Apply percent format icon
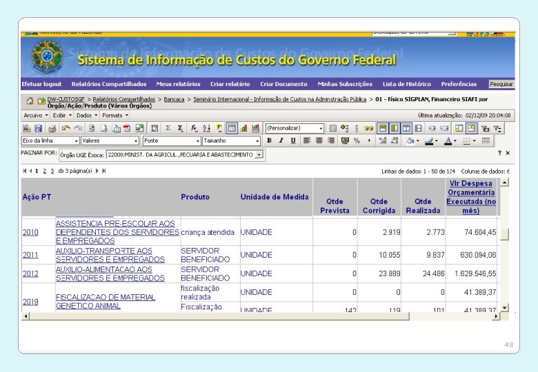The width and height of the screenshot is (538, 372). pos(357,141)
